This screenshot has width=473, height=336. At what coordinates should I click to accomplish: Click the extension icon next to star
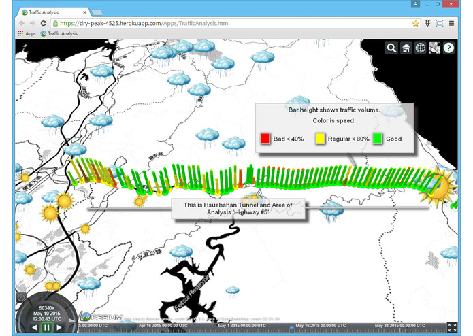tap(427, 23)
